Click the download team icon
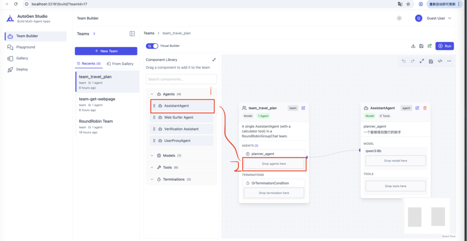The height and width of the screenshot is (241, 467). [413, 46]
